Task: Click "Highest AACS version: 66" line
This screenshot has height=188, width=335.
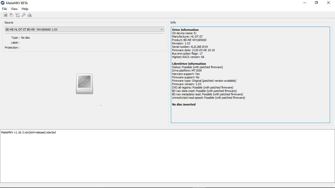Action: (x=188, y=57)
